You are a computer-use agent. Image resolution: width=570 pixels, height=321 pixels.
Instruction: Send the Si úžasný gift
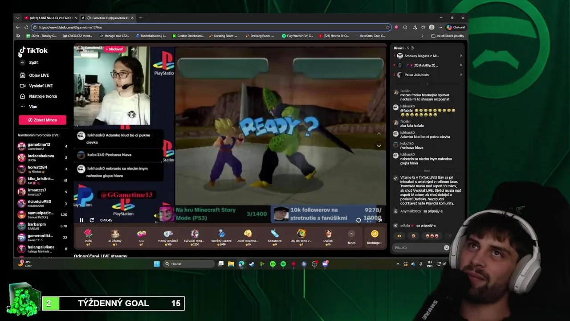[x=115, y=237]
